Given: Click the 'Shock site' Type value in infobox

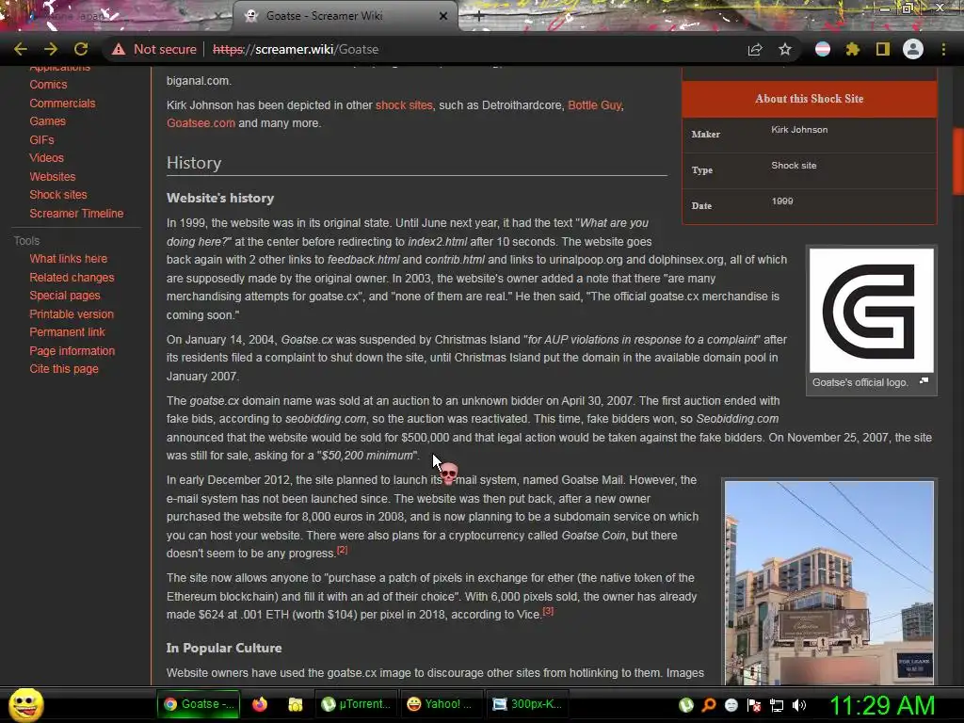Looking at the screenshot, I should [794, 166].
